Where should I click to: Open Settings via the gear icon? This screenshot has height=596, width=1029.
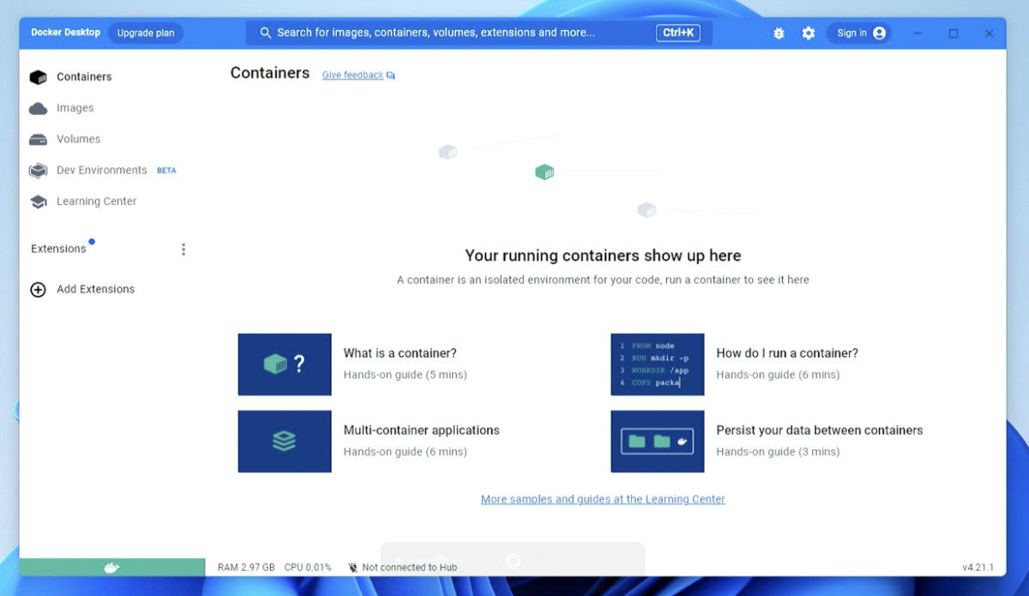[x=809, y=33]
